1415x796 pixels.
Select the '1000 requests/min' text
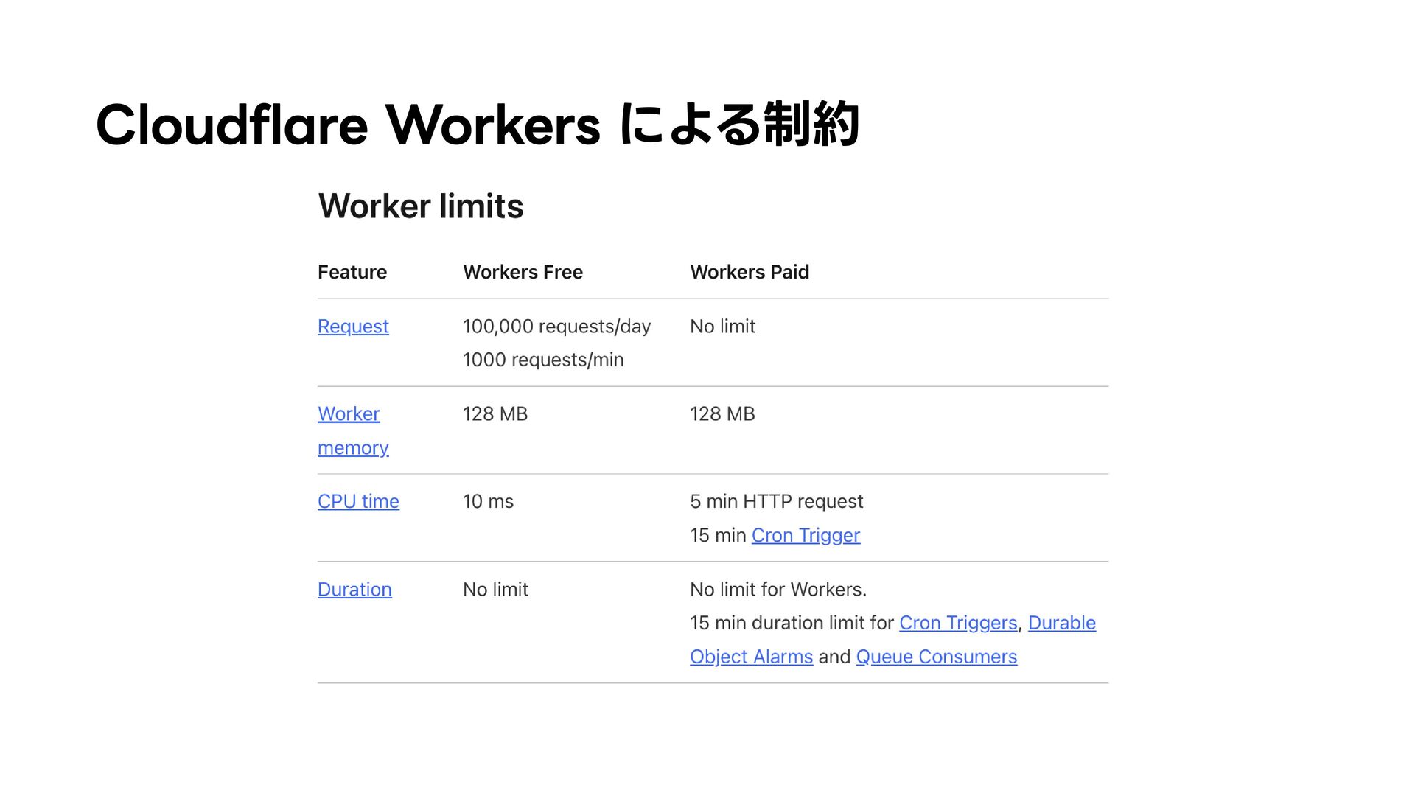tap(543, 360)
